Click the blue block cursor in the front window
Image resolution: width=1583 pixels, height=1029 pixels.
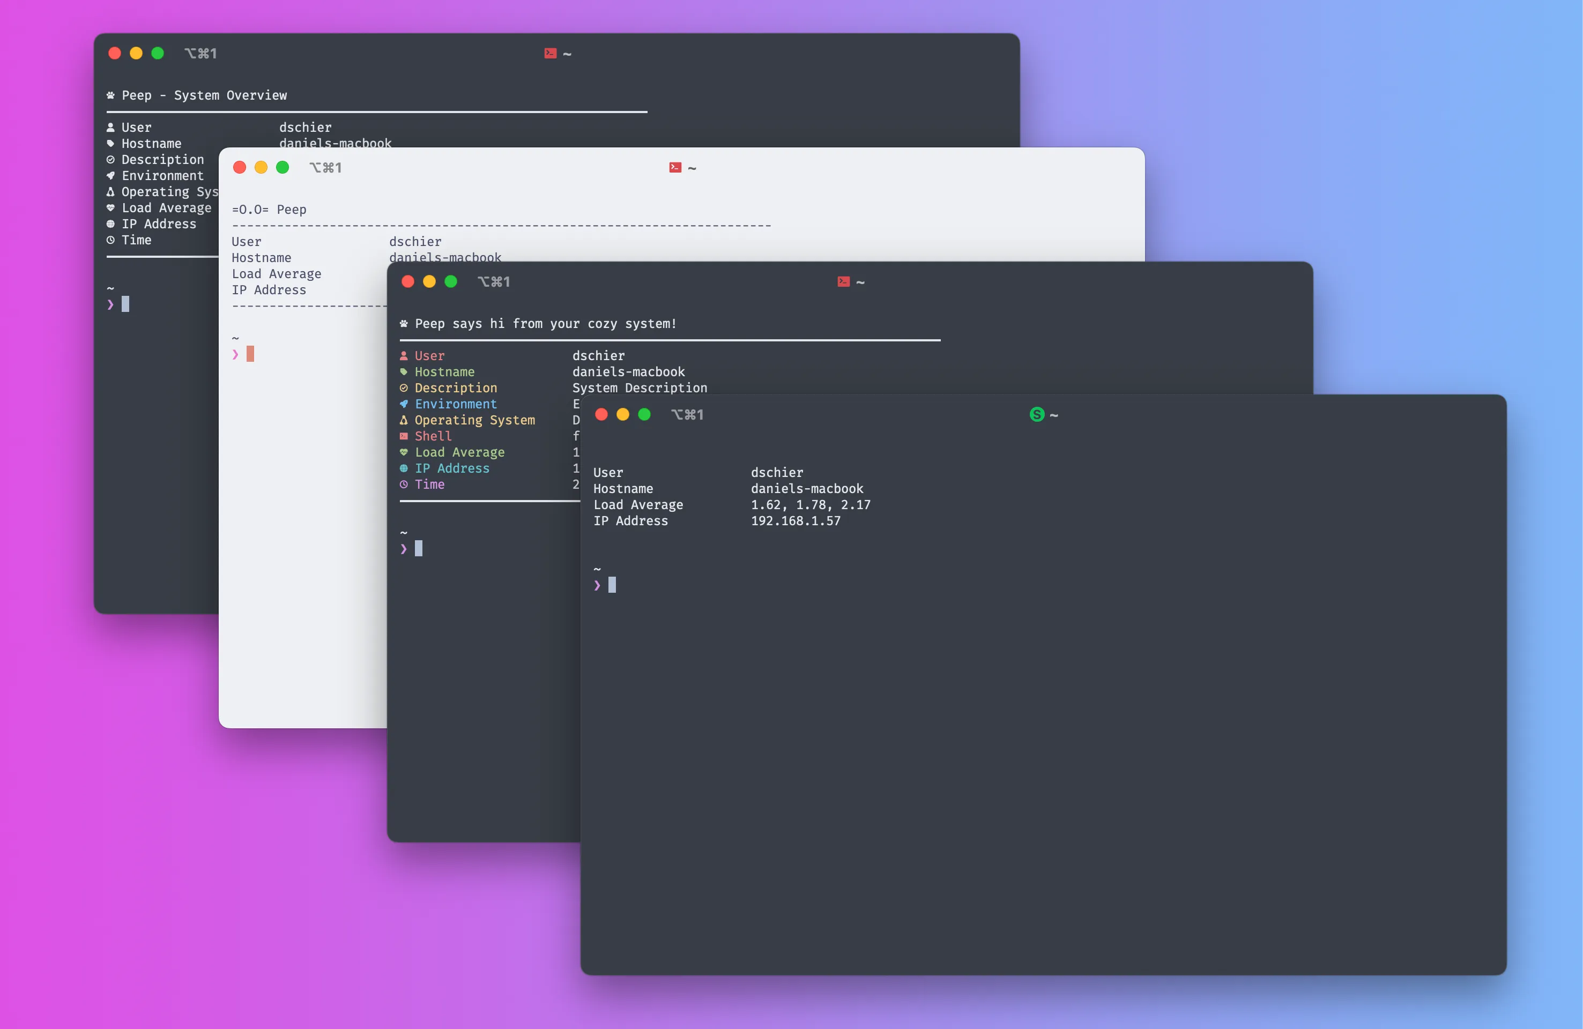(419, 548)
